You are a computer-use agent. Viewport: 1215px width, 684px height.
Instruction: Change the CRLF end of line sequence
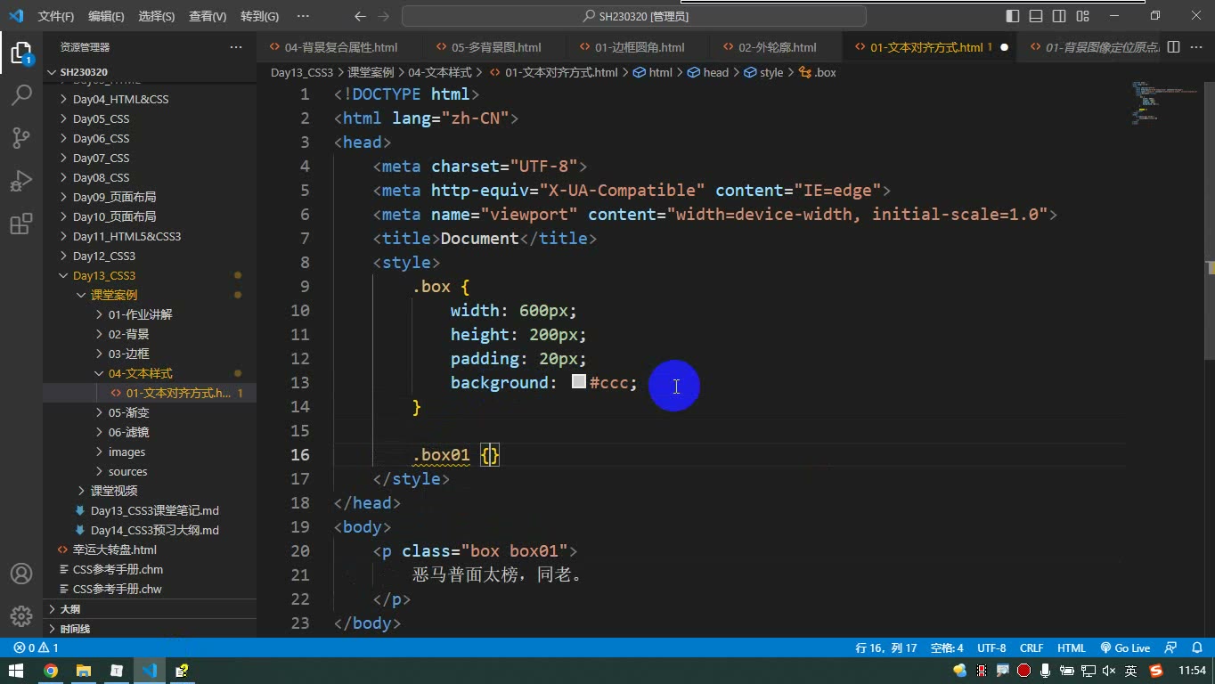(x=1032, y=648)
